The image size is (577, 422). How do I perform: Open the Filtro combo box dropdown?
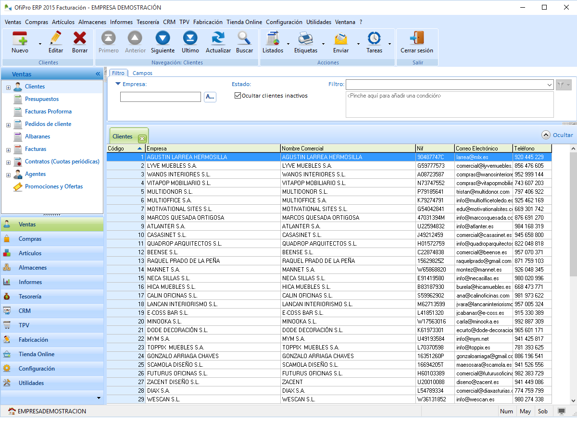(550, 85)
